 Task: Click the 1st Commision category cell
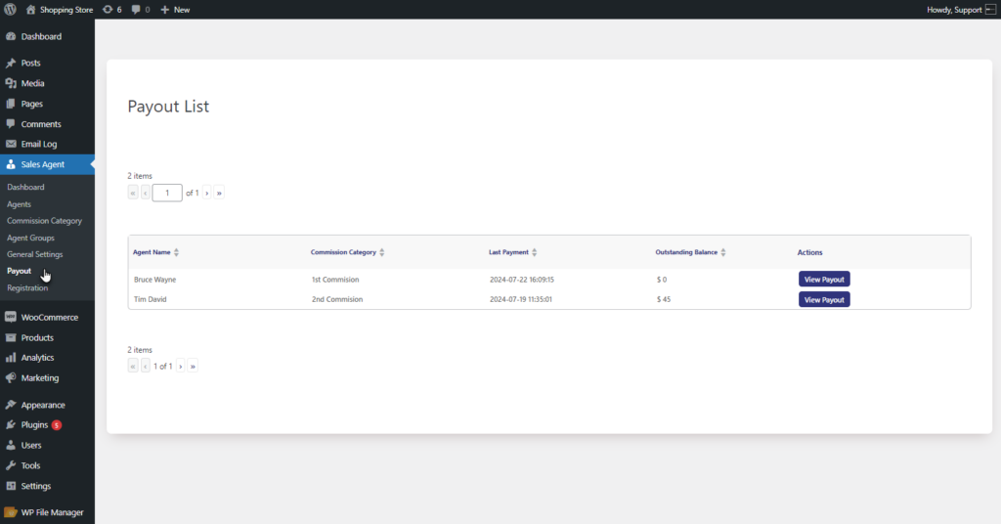coord(335,280)
